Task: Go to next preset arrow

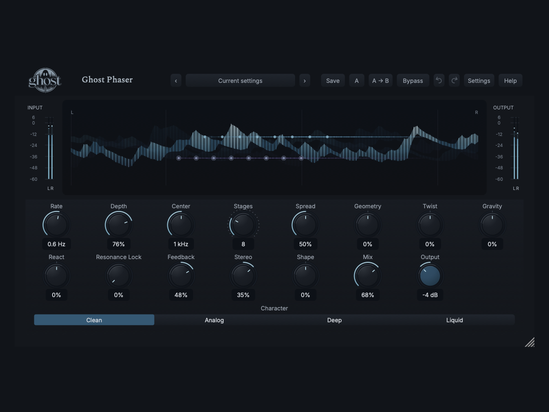Action: point(305,81)
